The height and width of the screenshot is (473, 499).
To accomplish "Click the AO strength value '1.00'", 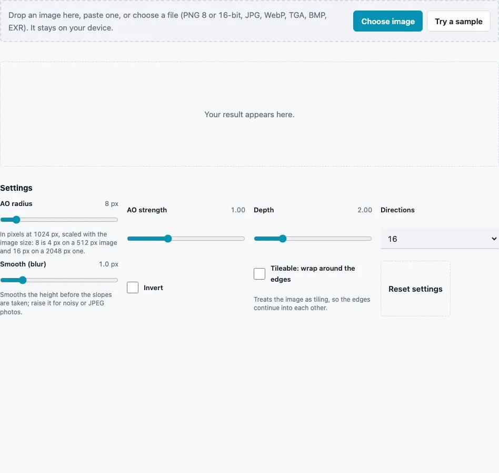I will tap(238, 210).
